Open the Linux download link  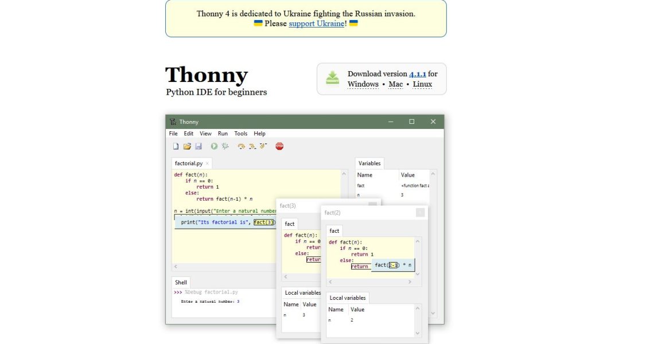point(422,84)
